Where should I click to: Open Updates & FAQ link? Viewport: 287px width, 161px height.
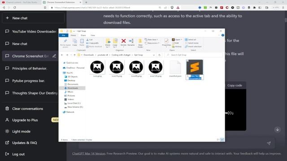click(21, 143)
